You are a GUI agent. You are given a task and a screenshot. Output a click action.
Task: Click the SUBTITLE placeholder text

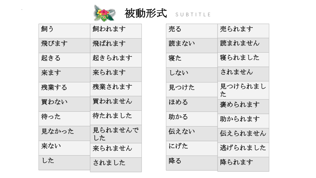[x=193, y=15]
